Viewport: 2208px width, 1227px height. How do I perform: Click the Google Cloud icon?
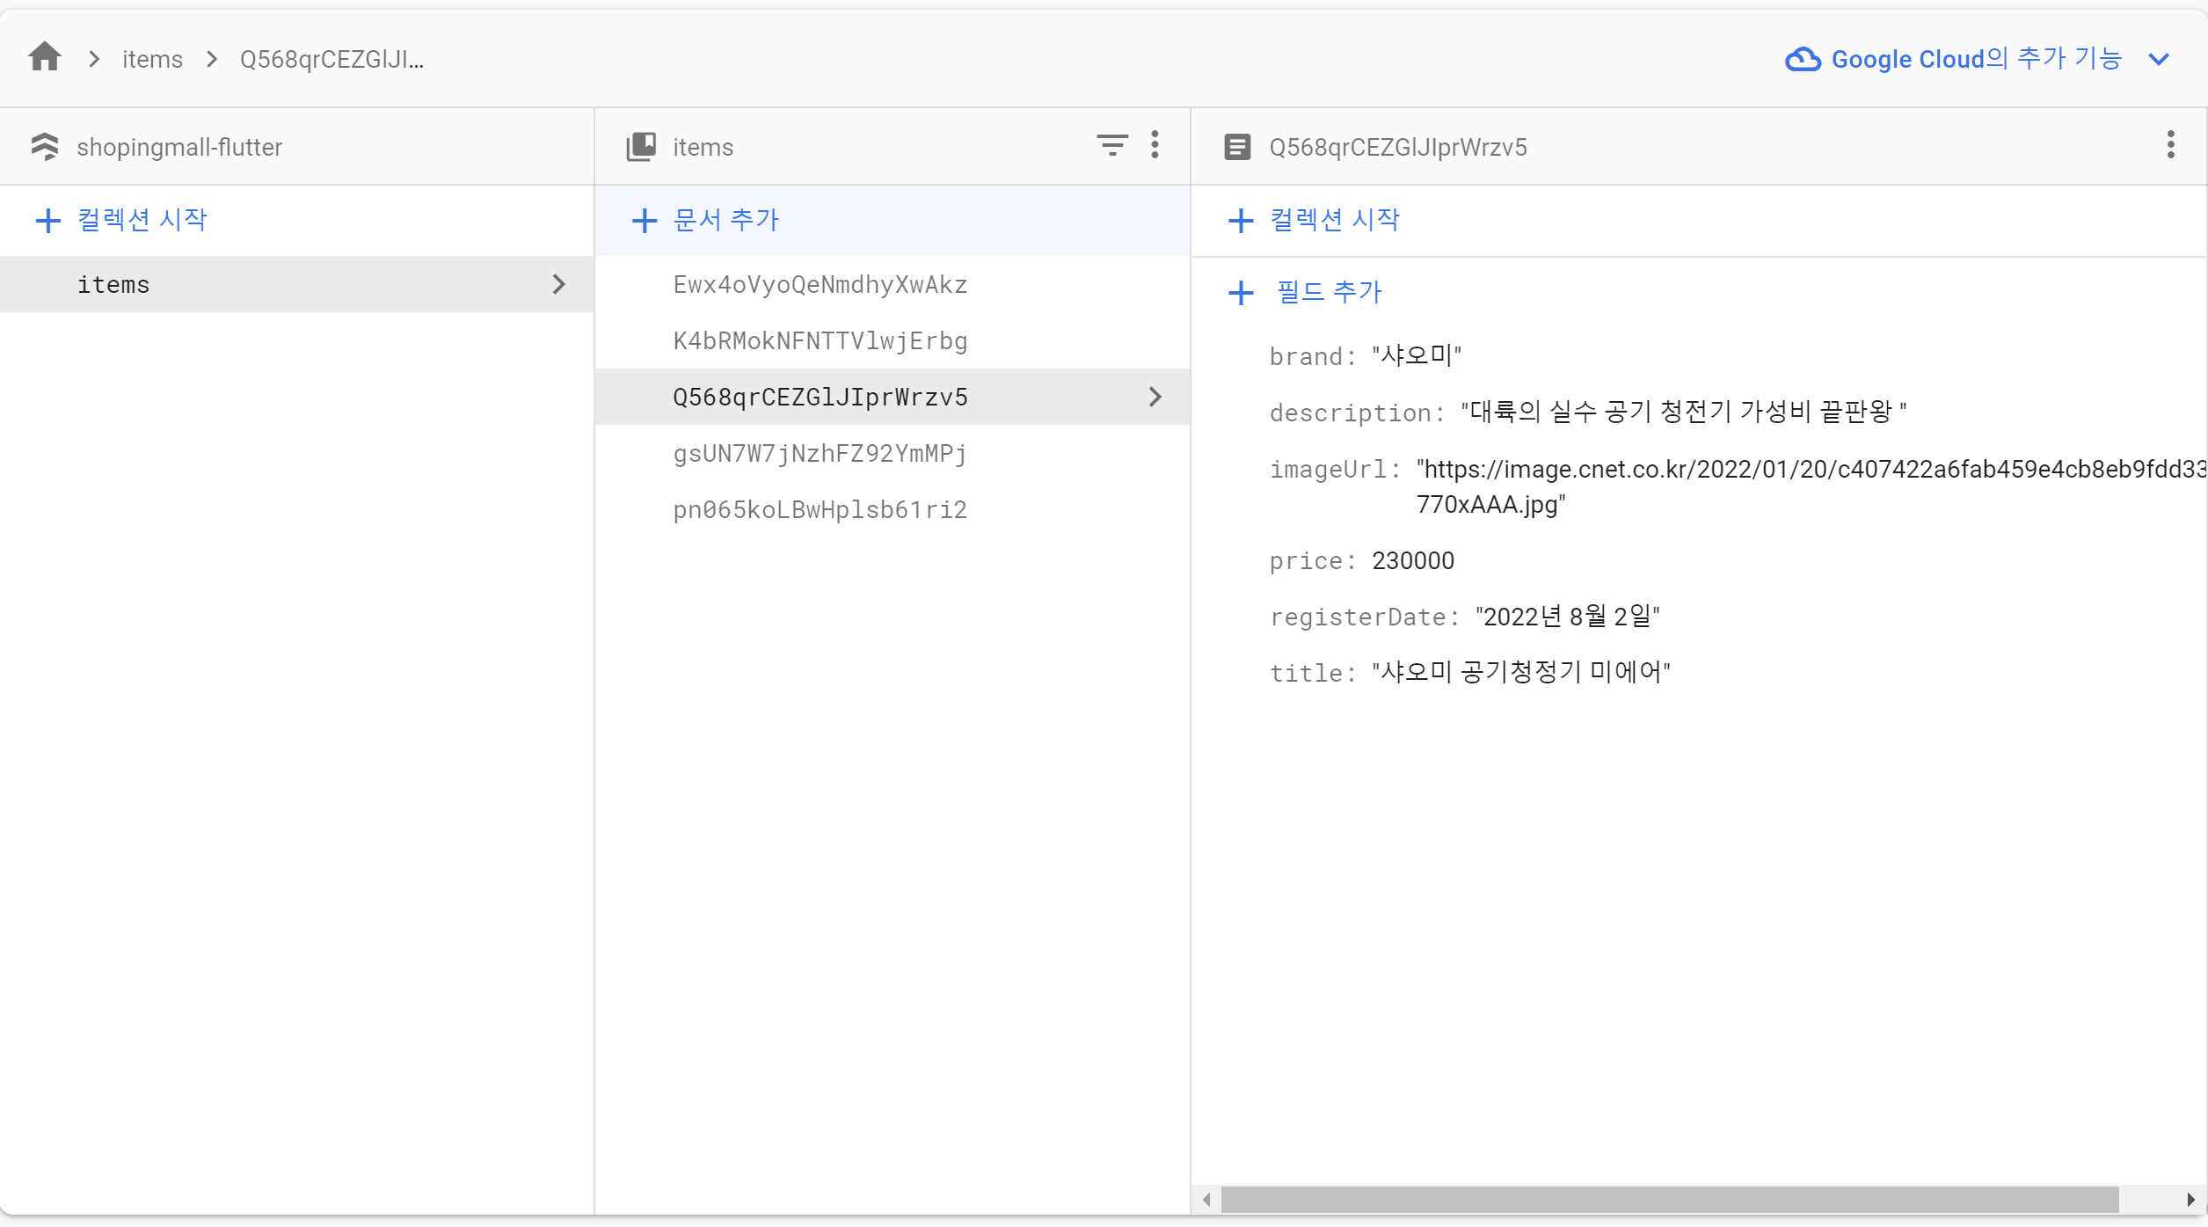click(x=1803, y=59)
